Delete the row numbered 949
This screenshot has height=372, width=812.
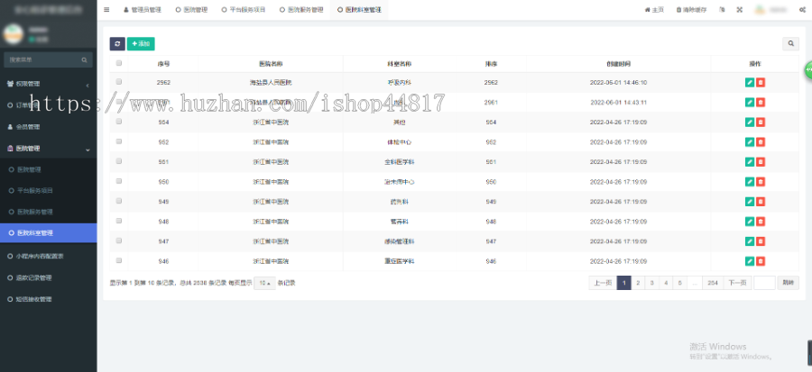point(761,202)
